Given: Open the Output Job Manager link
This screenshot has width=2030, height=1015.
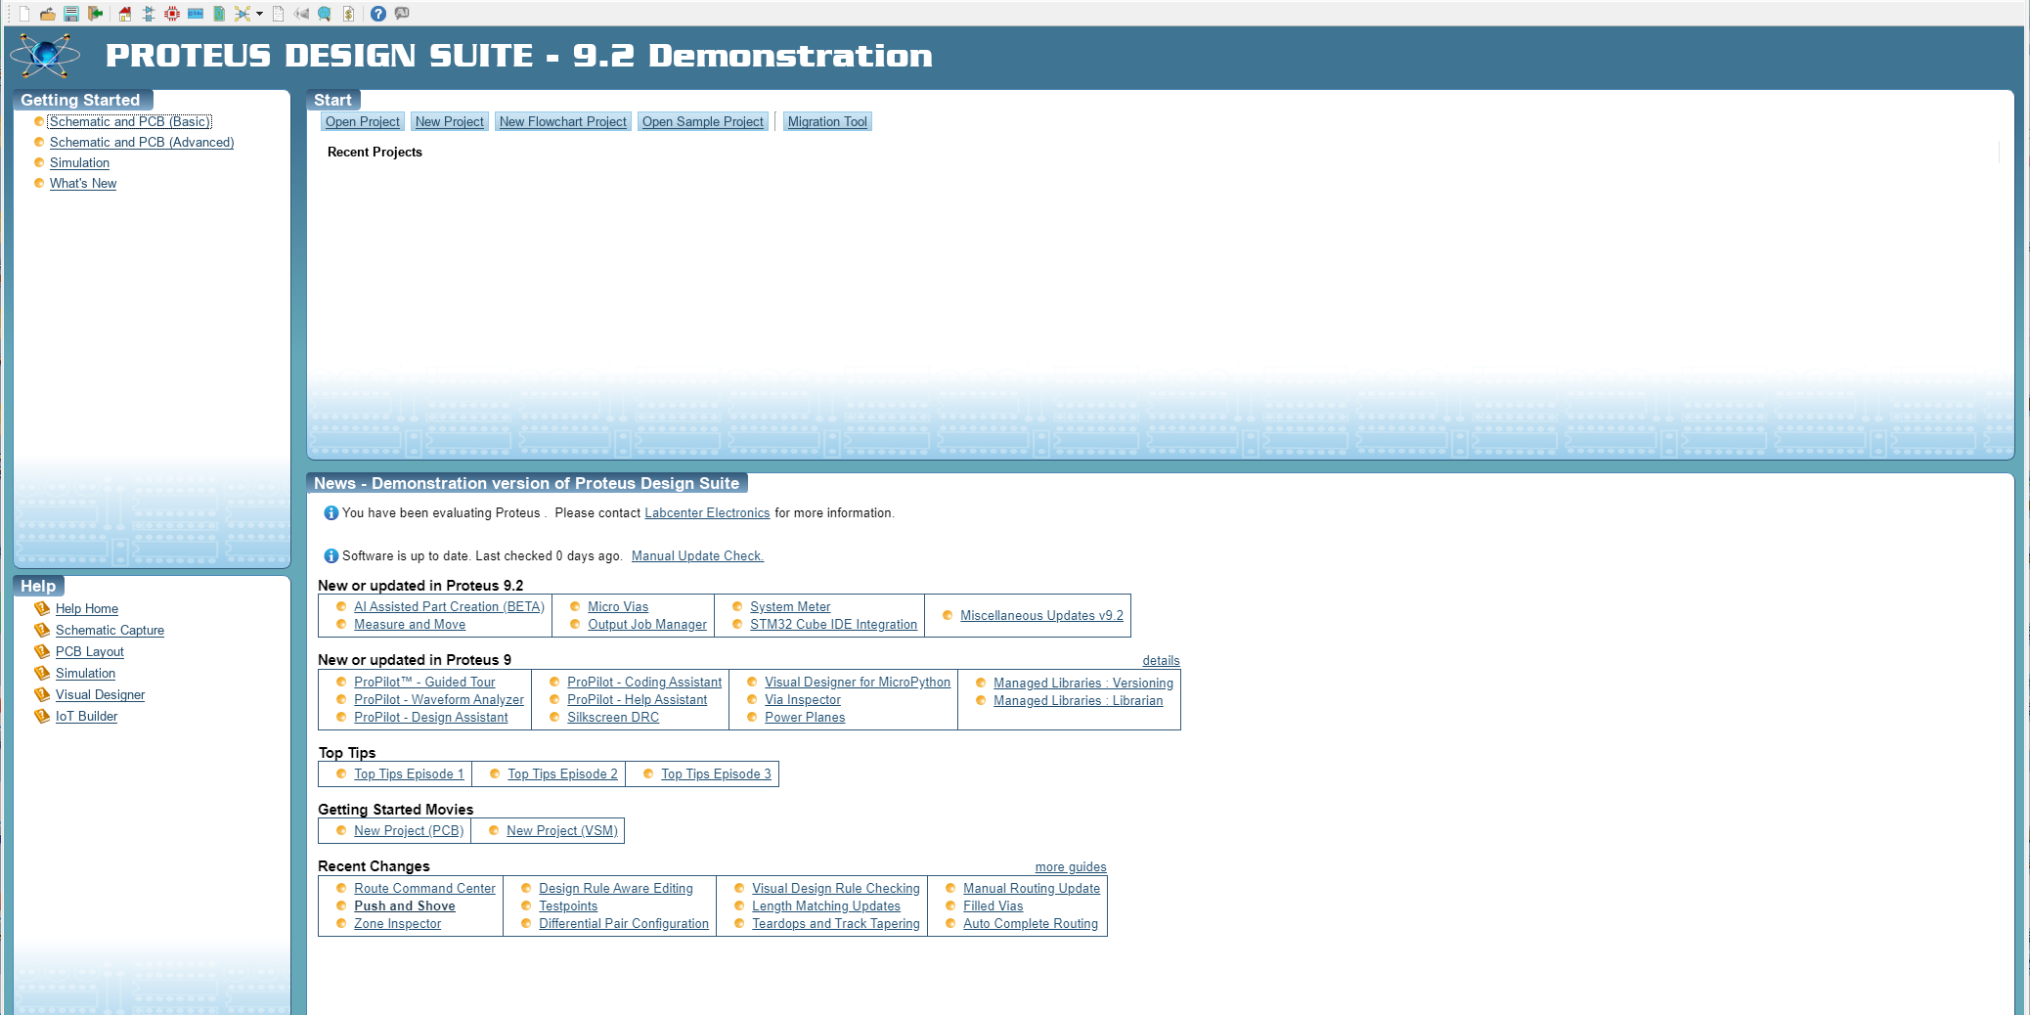Looking at the screenshot, I should point(647,625).
